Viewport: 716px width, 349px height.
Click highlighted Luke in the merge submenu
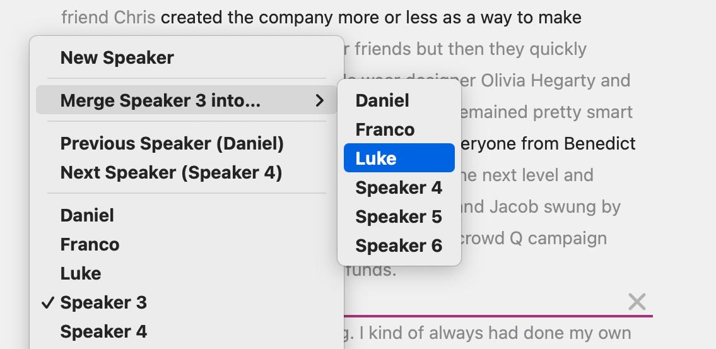click(x=399, y=158)
